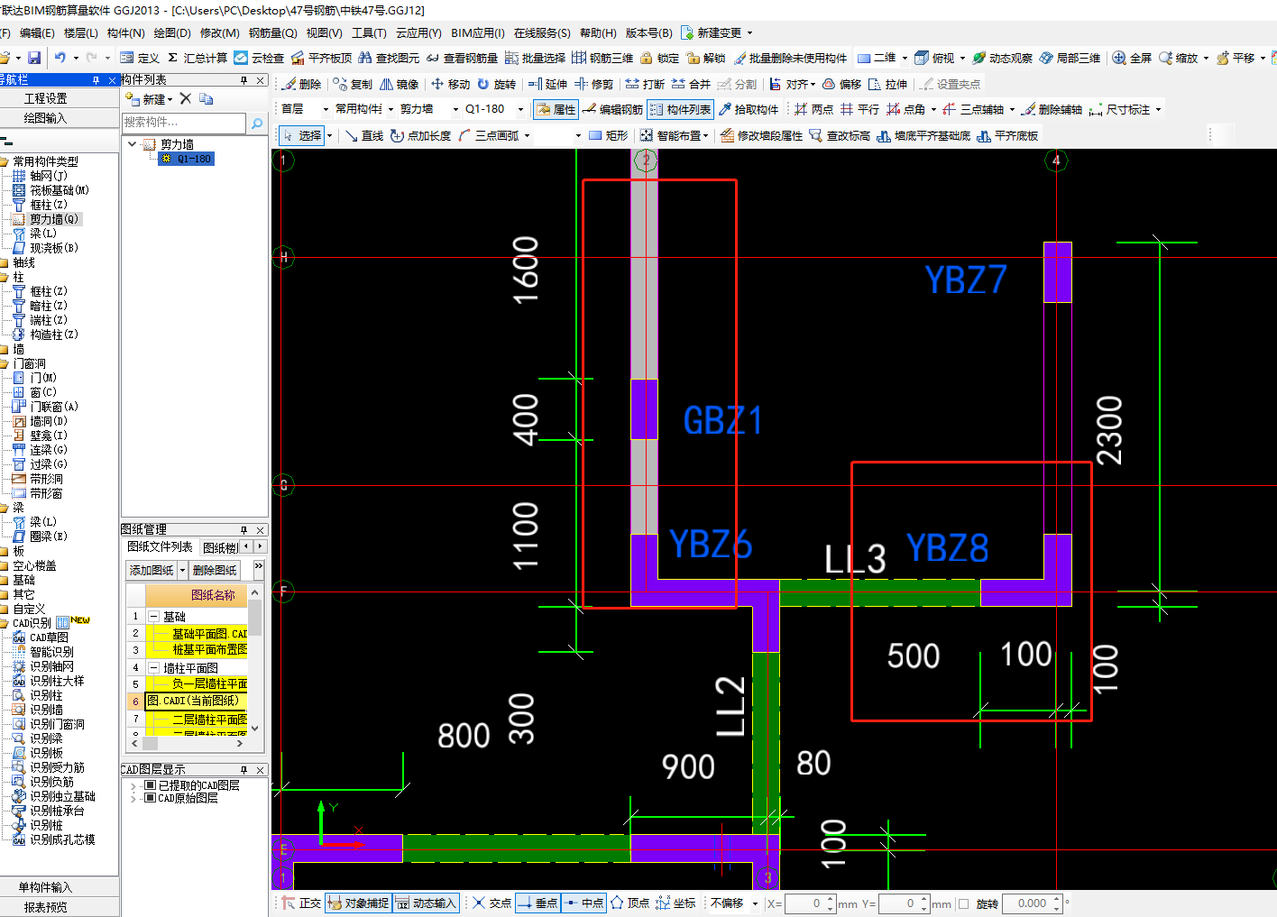The image size is (1277, 917).
Task: Click 修改墙段属性 wall segment properties
Action: [761, 135]
